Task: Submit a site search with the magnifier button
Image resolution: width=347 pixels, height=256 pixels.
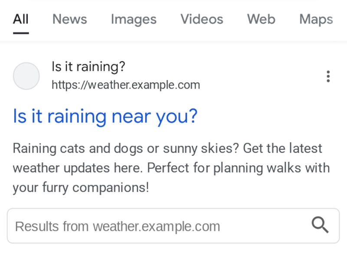Action: [x=320, y=224]
